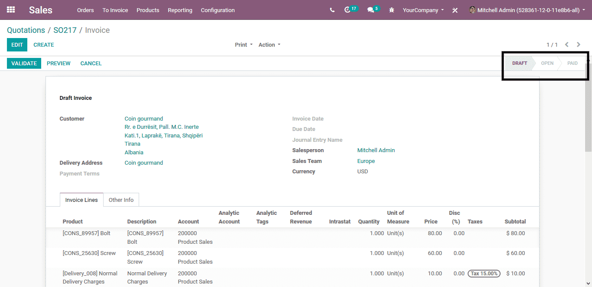Viewport: 592px width, 287px height.
Task: Open the Print dropdown menu
Action: point(244,45)
